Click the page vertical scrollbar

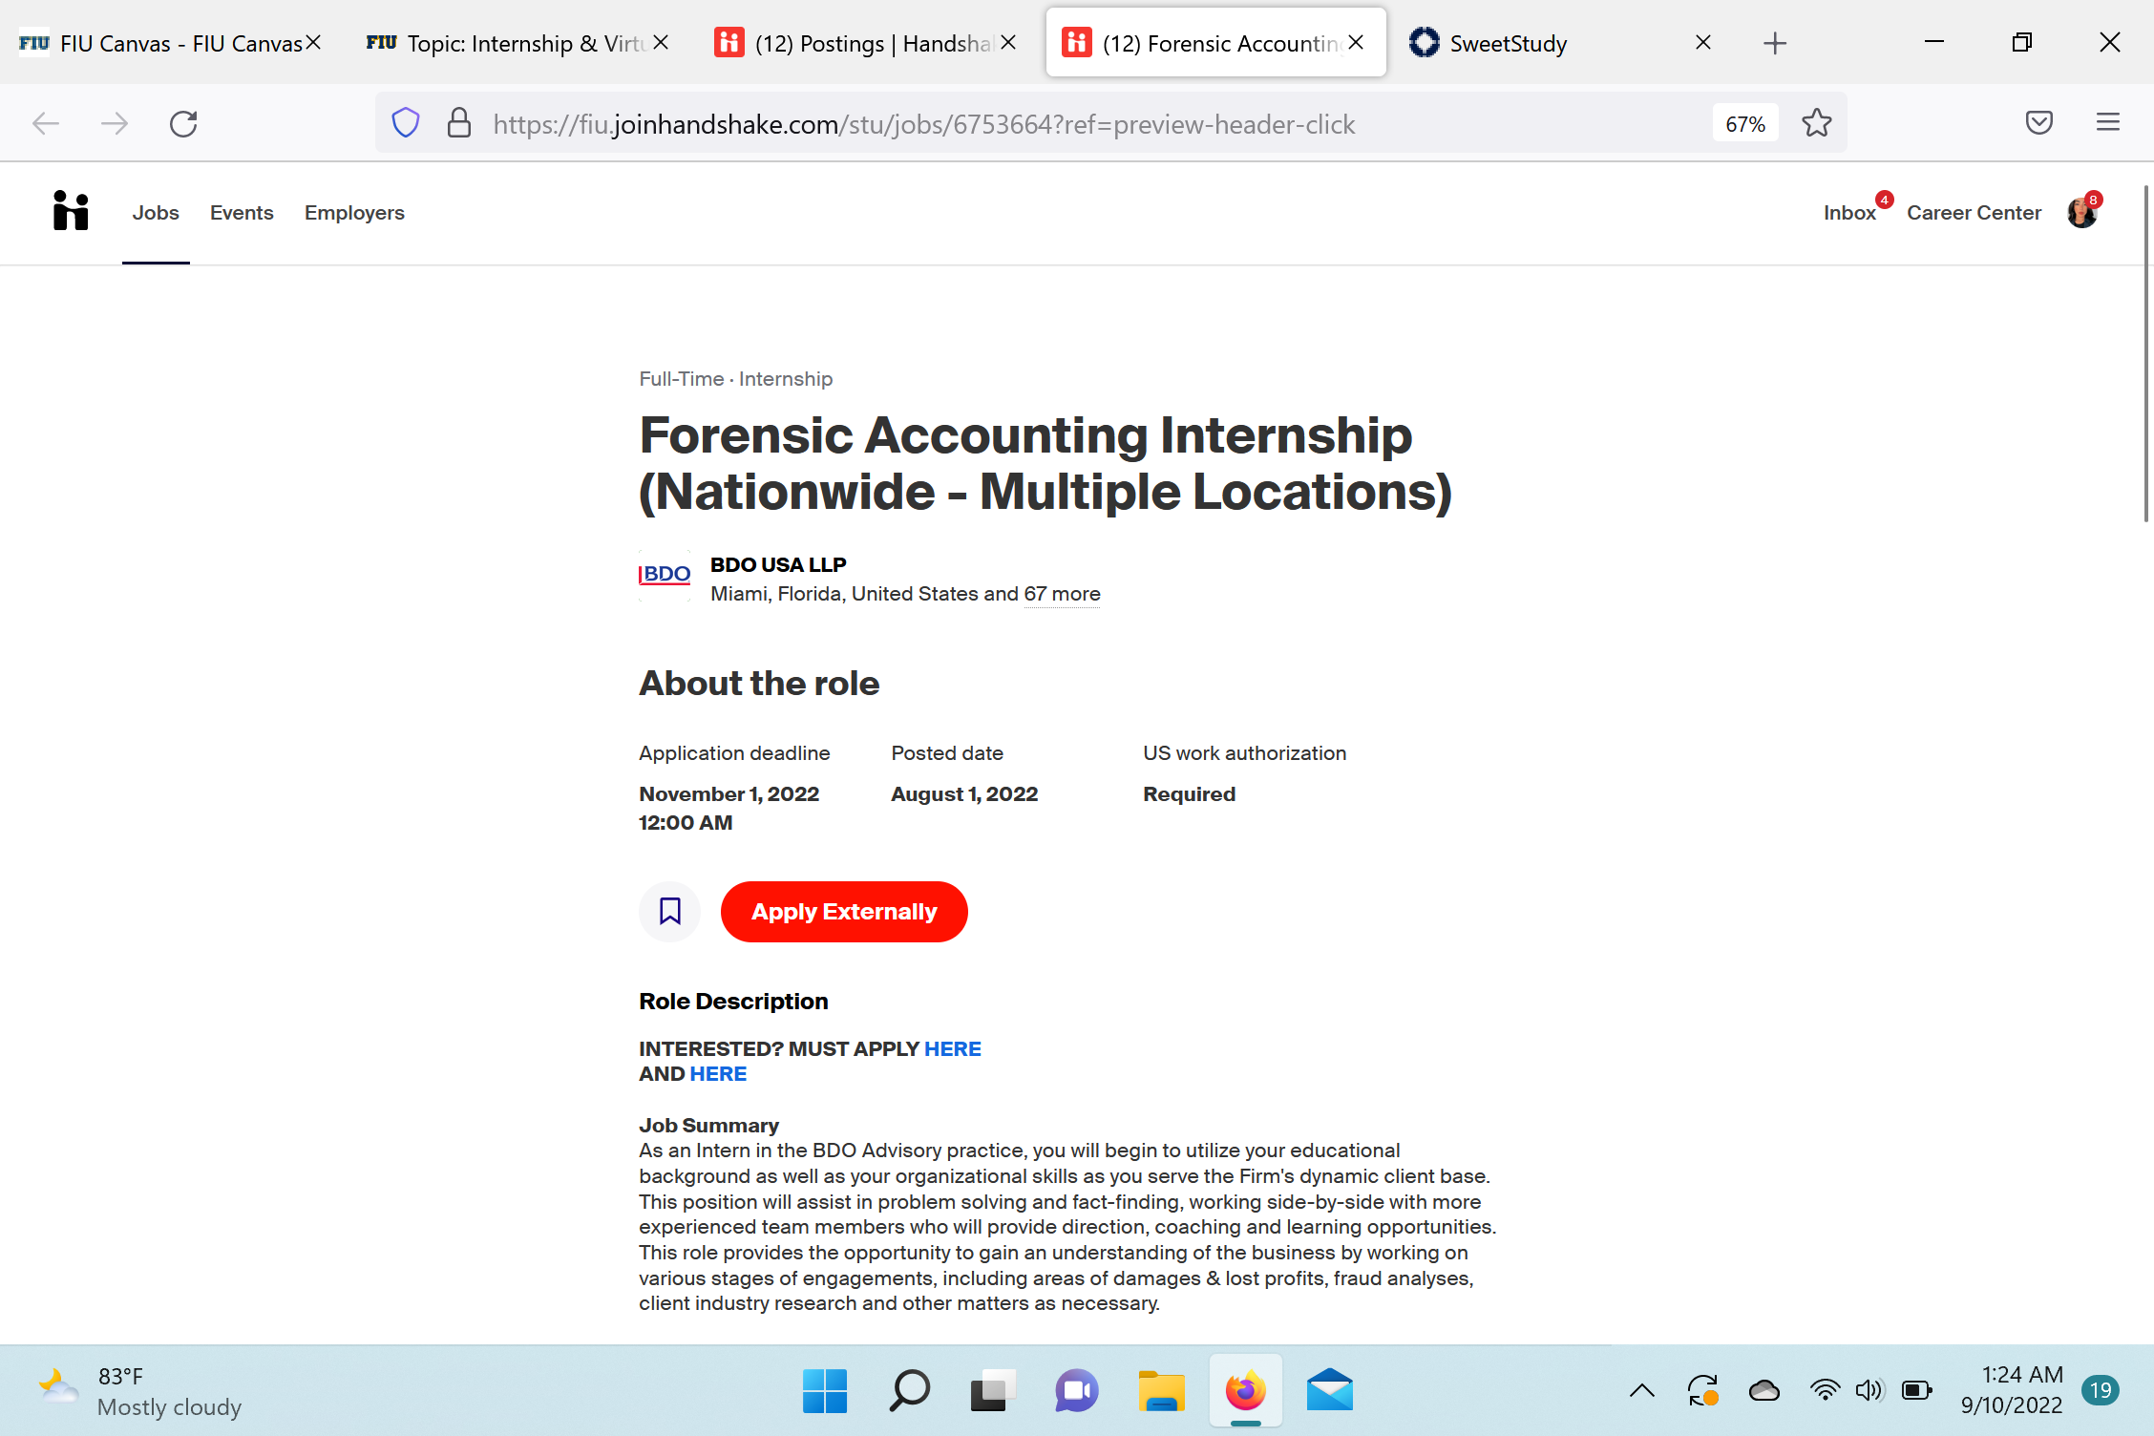tap(2146, 353)
